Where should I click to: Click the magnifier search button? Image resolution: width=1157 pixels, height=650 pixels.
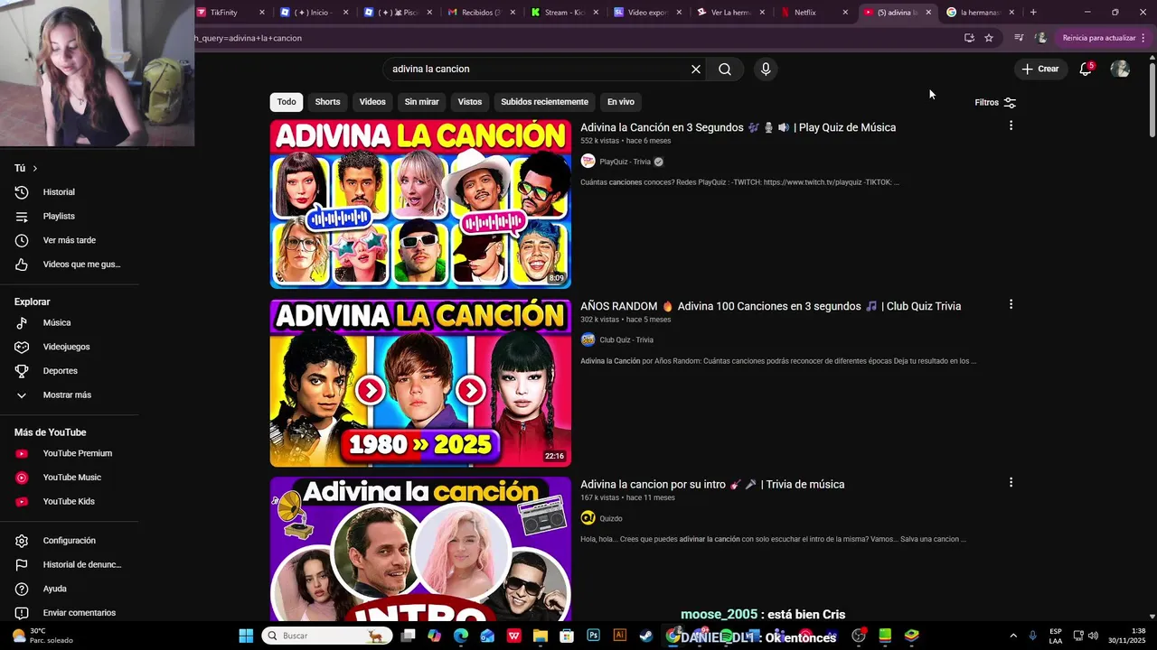tap(725, 69)
